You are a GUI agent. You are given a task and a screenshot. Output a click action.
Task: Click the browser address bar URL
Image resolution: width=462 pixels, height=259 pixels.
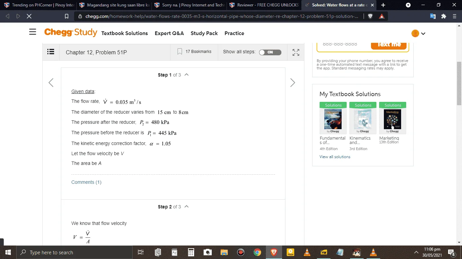222,16
